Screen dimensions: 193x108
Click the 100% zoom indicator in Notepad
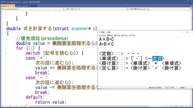pos(182,88)
